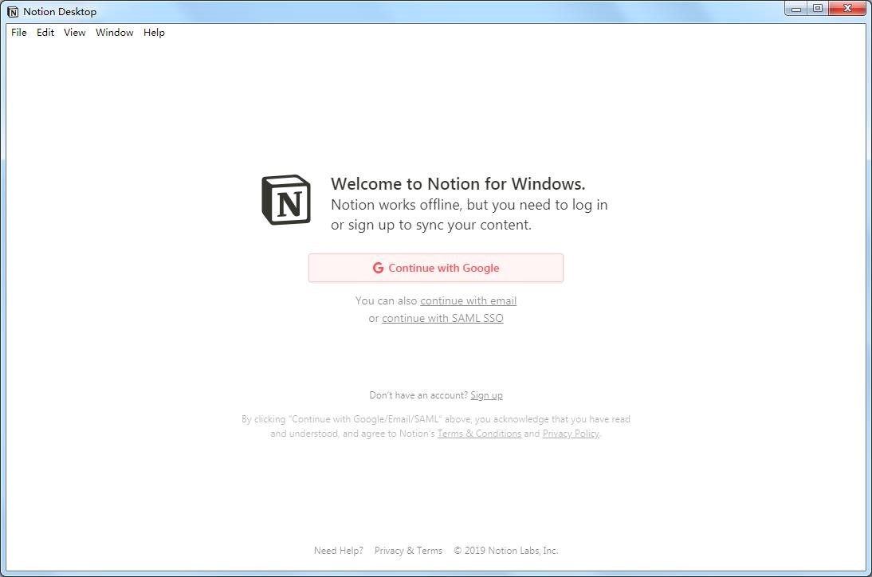
Task: Open the View menu
Action: (x=74, y=33)
